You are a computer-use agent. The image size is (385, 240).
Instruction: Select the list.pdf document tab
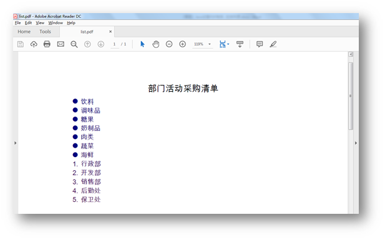coord(87,32)
